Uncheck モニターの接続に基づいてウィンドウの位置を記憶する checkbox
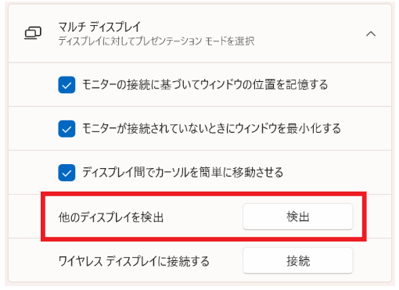The height and width of the screenshot is (290, 399). (x=66, y=84)
